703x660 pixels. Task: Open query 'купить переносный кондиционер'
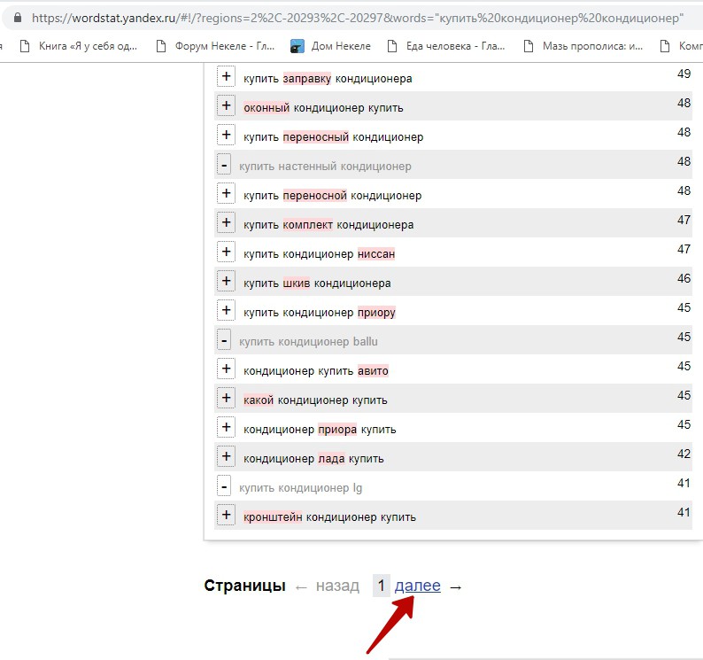(333, 136)
